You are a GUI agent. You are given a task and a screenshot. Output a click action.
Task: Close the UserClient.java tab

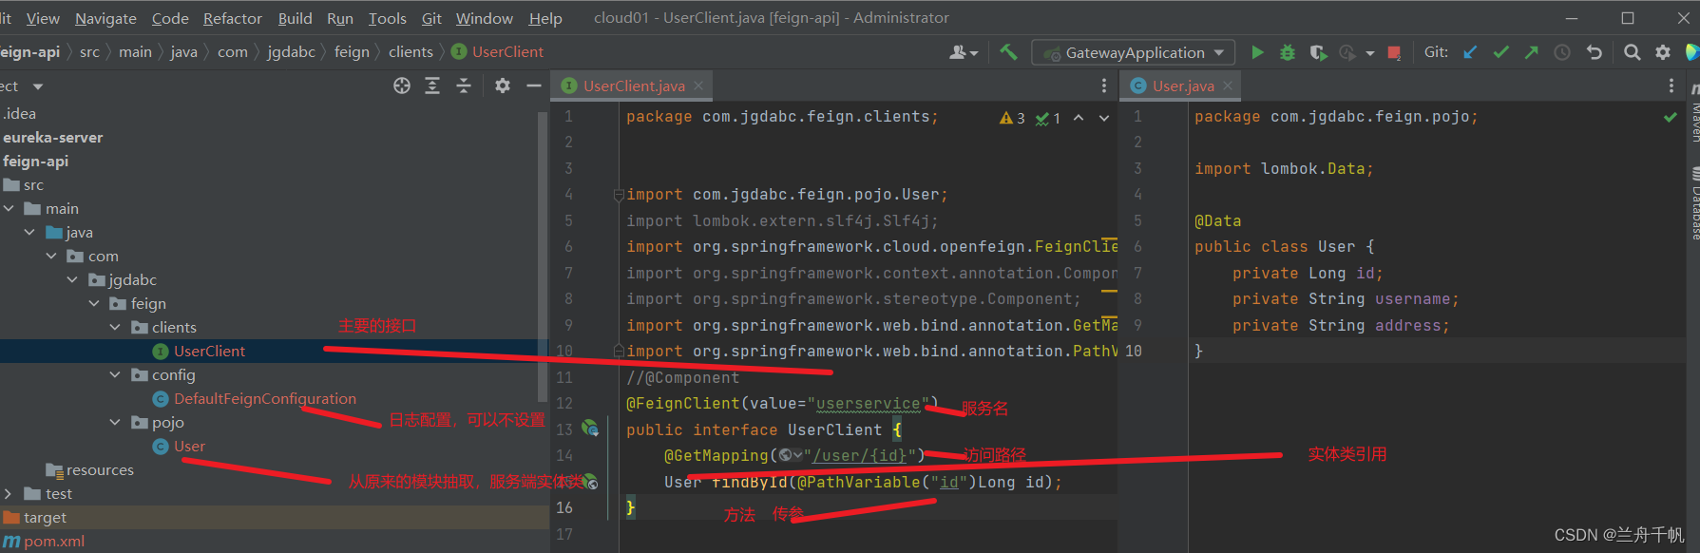698,86
